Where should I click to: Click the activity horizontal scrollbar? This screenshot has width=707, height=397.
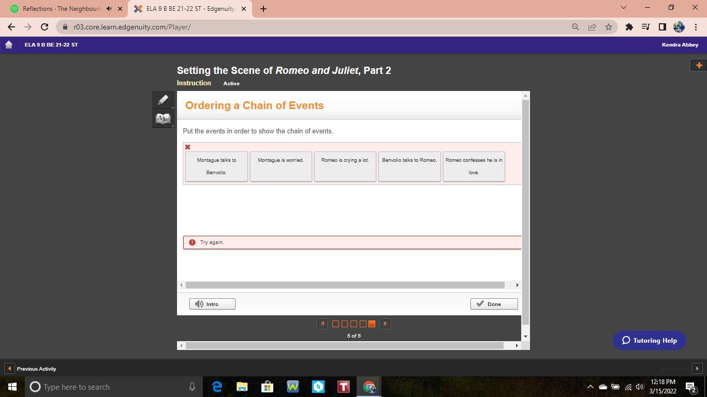(345, 285)
